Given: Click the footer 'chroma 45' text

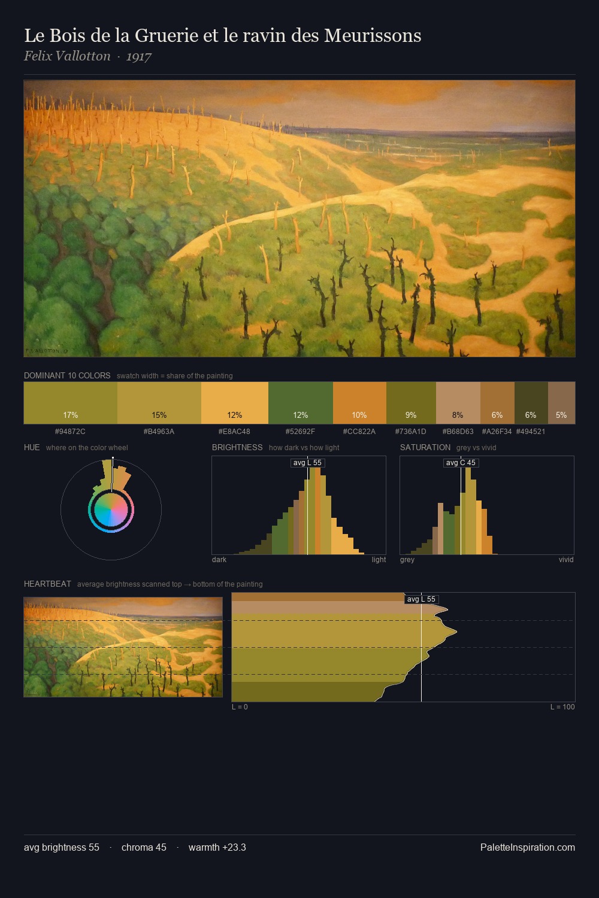Looking at the screenshot, I should pos(144,848).
